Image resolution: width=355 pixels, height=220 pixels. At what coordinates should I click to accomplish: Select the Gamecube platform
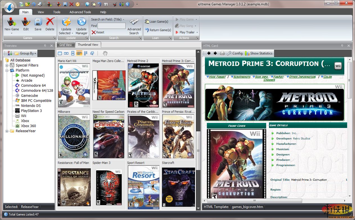[29, 95]
